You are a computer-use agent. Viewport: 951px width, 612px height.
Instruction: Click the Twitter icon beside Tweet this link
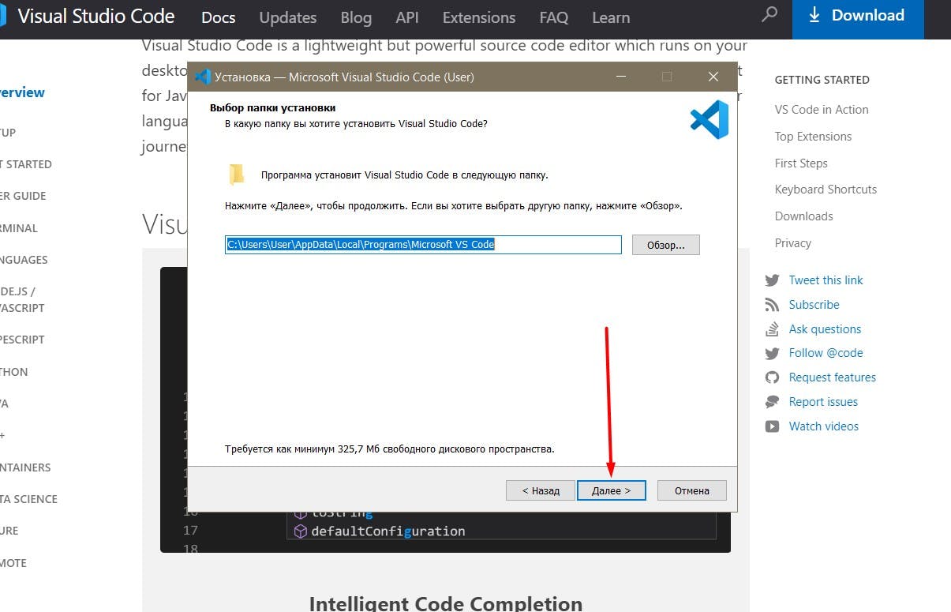772,280
